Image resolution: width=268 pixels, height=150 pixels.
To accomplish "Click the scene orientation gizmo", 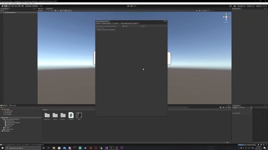I will coord(226,17).
